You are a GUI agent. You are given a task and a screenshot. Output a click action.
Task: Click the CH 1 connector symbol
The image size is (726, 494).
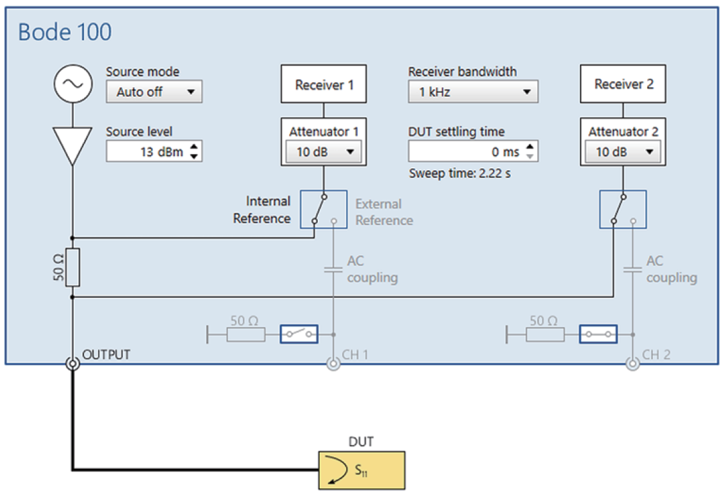(x=333, y=364)
